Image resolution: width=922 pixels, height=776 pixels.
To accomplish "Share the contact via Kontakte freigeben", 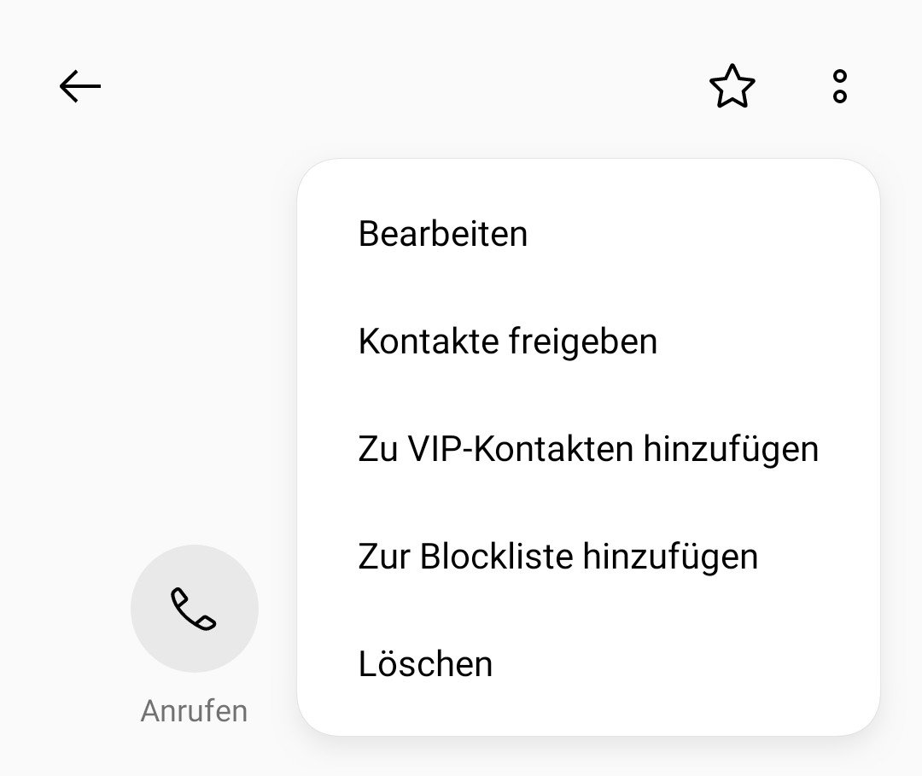I will tap(588, 341).
